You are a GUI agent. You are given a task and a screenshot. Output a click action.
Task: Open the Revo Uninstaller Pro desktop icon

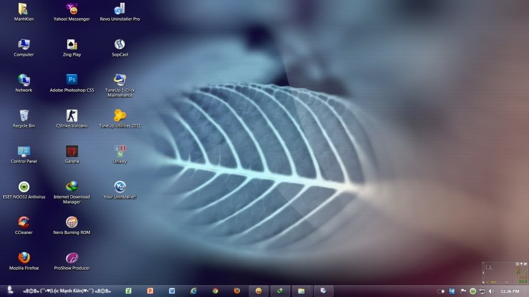[x=120, y=12]
